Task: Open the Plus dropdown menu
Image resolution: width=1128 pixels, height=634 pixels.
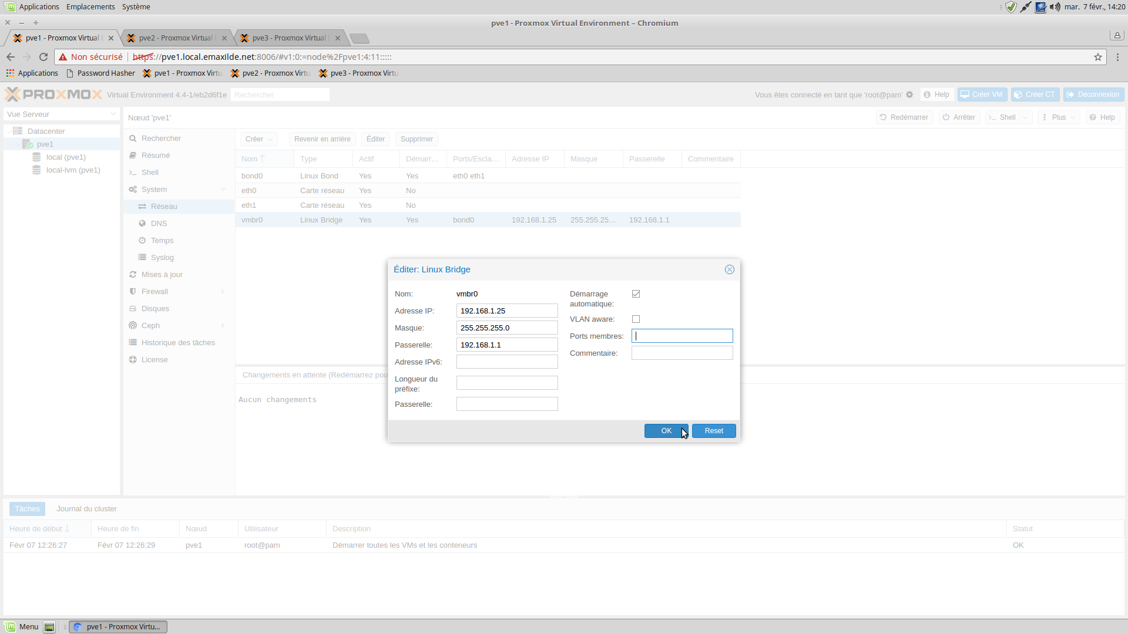Action: (x=1059, y=117)
